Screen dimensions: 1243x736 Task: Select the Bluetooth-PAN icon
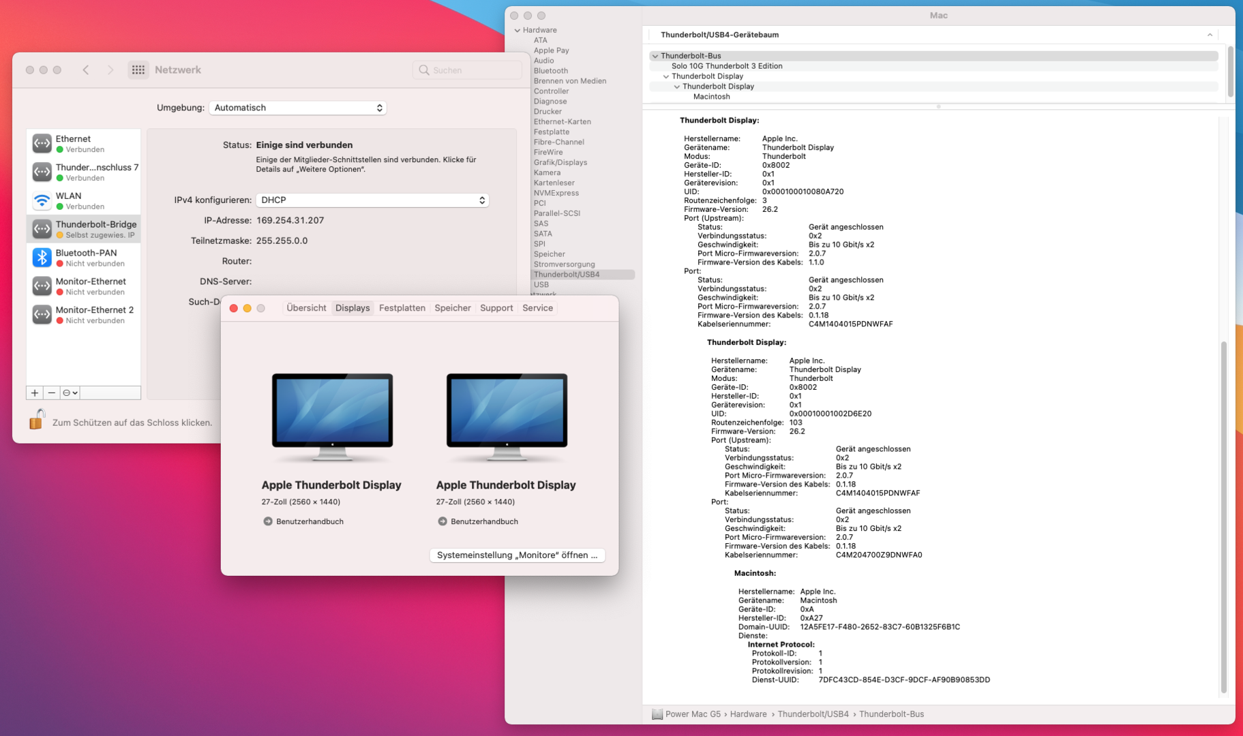coord(42,258)
